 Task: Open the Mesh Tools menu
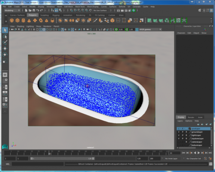[x=80, y=7]
